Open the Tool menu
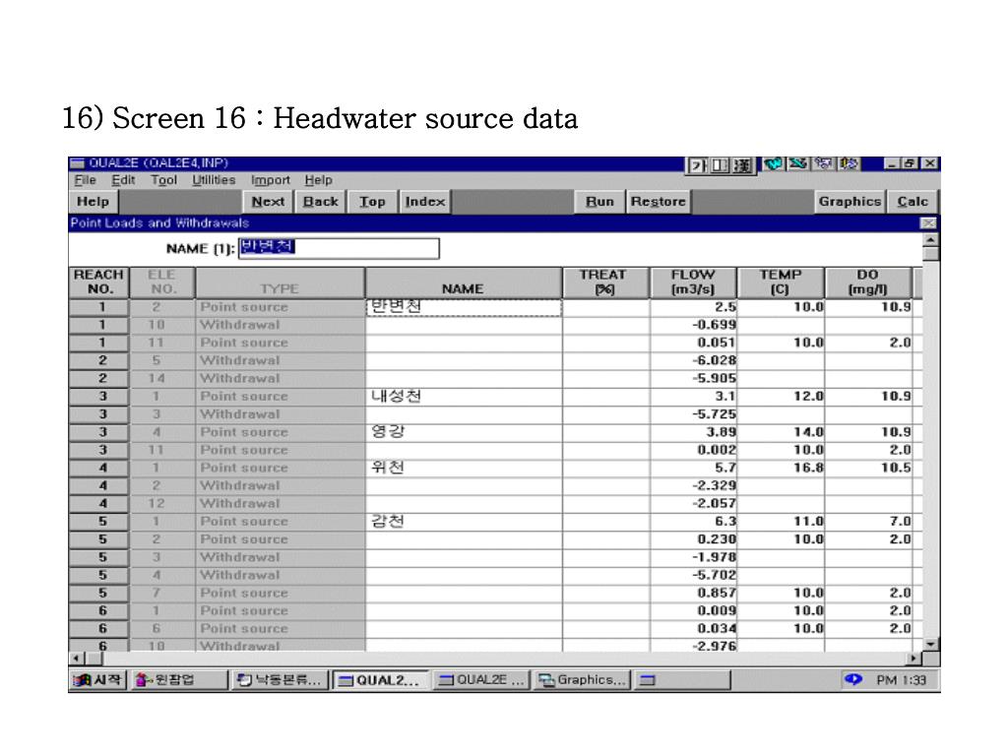Image resolution: width=1008 pixels, height=756 pixels. [x=164, y=180]
